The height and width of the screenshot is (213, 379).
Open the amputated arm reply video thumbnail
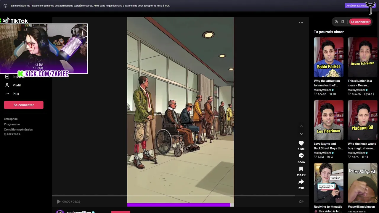point(329,183)
